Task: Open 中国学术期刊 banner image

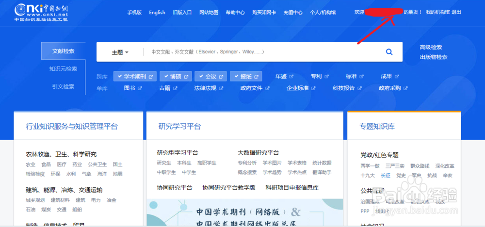Action: [244, 213]
